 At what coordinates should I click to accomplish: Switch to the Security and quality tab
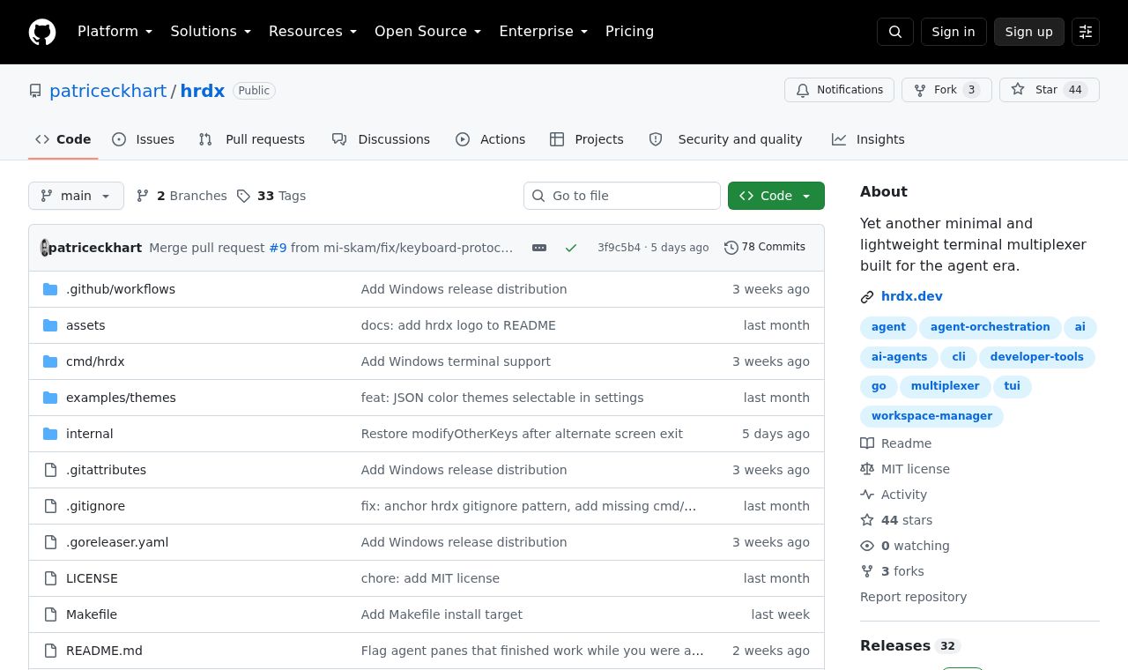tap(726, 139)
